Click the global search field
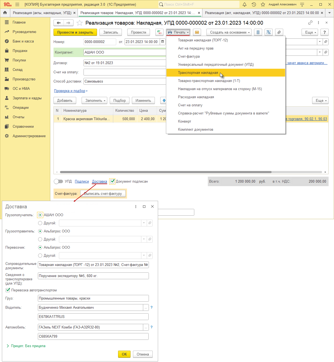Image resolution: width=334 pixels, height=362 pixels. click(x=199, y=4)
